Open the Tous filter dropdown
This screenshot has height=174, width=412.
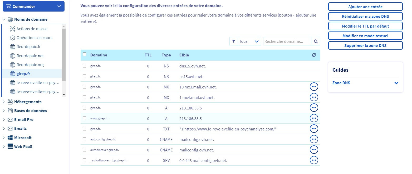pyautogui.click(x=249, y=41)
